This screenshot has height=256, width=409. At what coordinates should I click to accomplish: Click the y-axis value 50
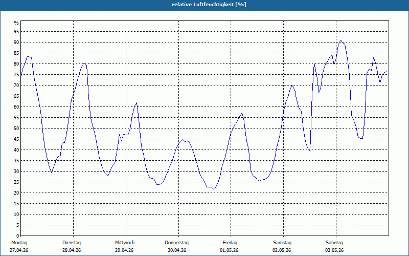pos(16,129)
